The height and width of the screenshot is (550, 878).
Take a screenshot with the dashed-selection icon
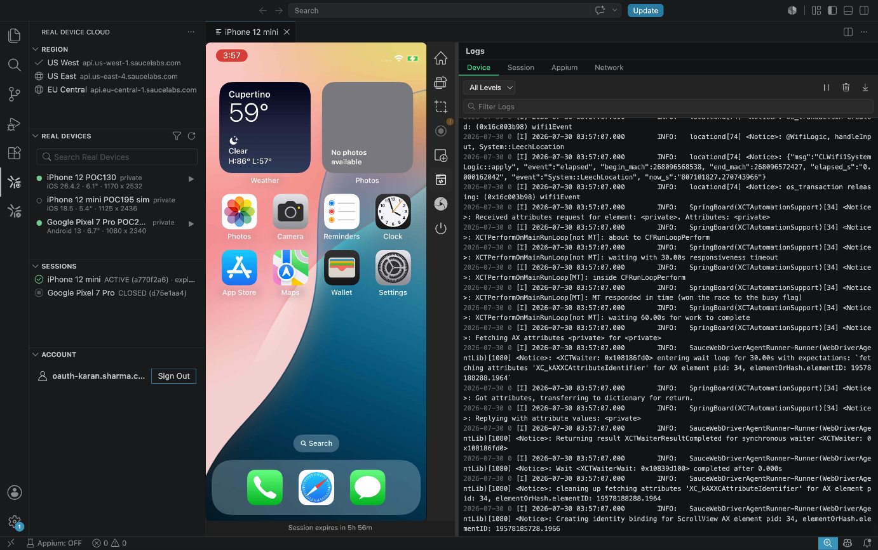point(441,107)
